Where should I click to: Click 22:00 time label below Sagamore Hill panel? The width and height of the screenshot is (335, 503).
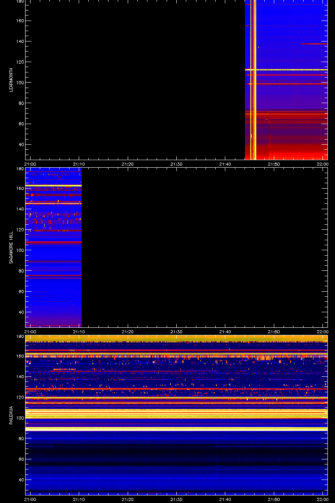[x=322, y=332]
